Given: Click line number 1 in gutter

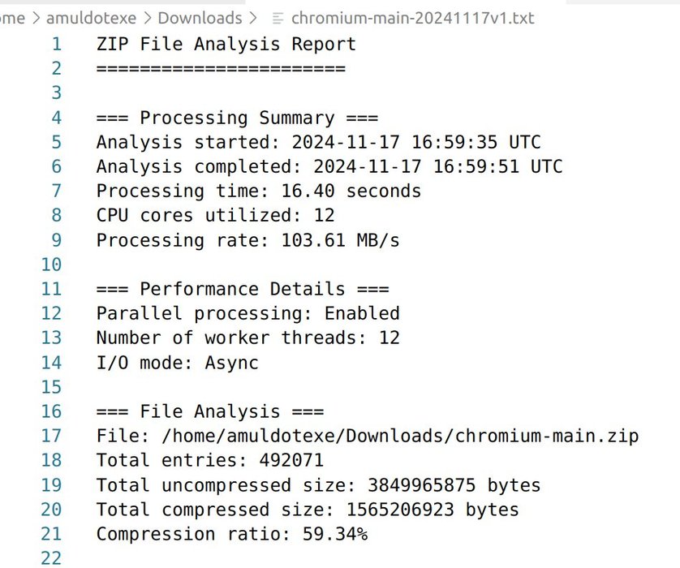Looking at the screenshot, I should 56,45.
